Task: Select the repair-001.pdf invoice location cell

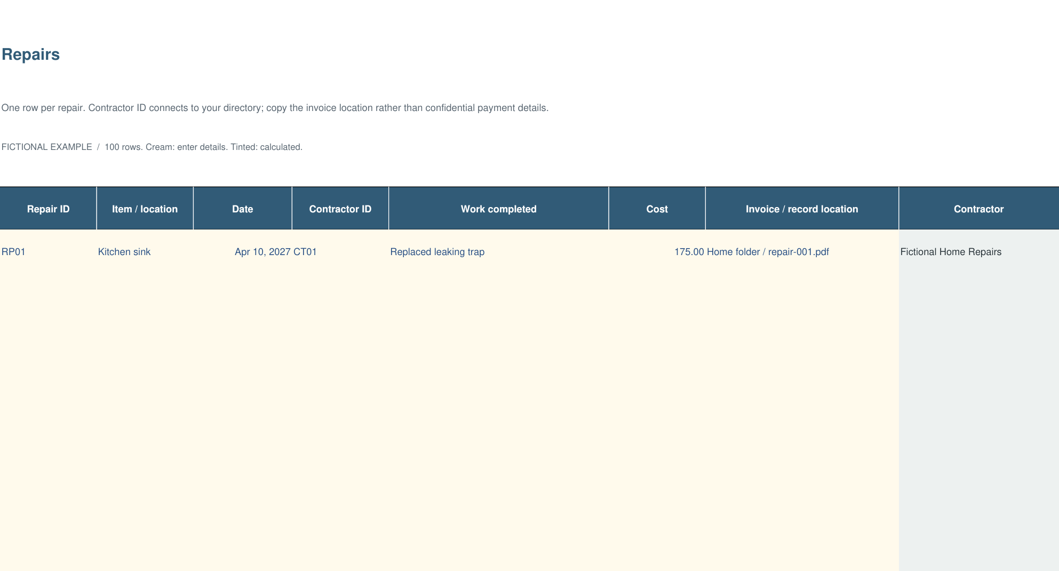Action: (802, 252)
